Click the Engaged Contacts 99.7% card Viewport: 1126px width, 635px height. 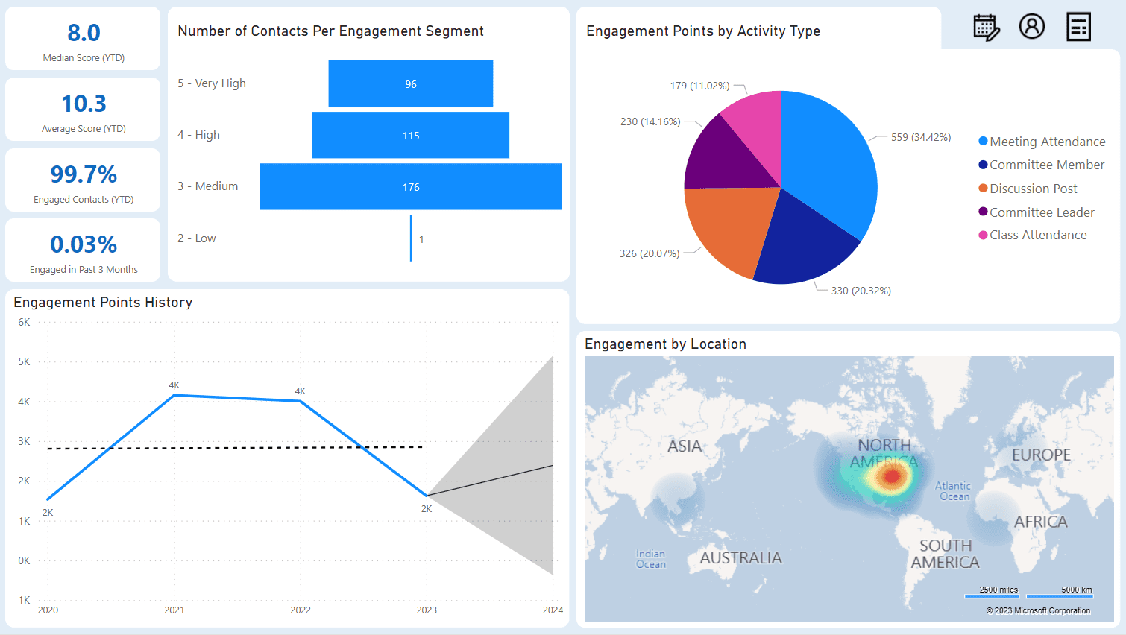point(83,180)
